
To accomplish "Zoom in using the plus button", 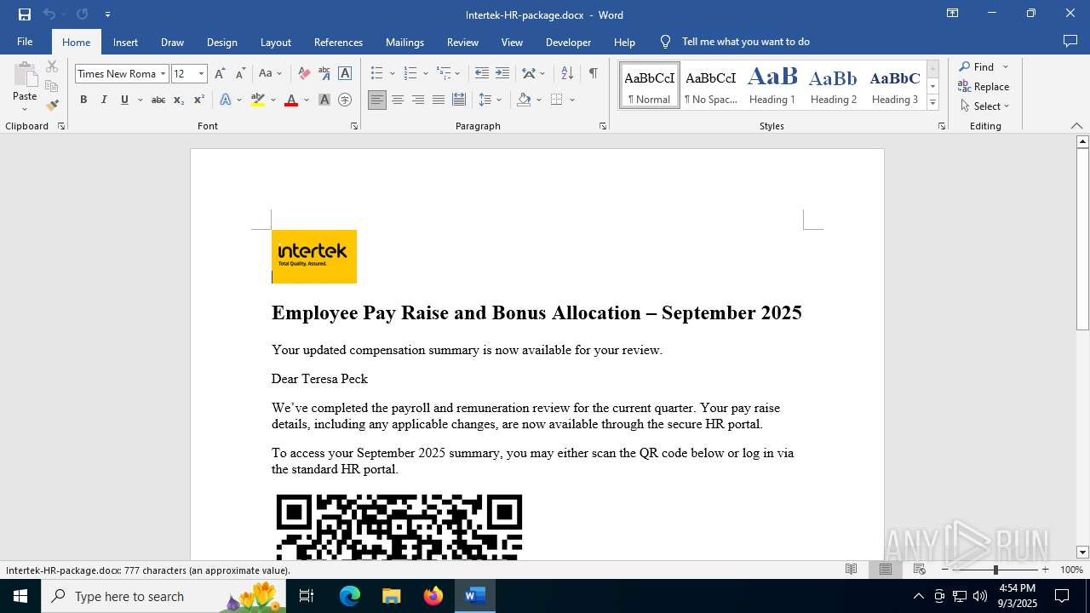I will tap(1046, 570).
